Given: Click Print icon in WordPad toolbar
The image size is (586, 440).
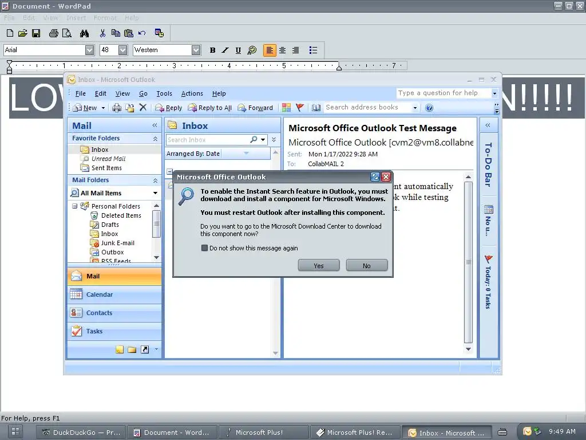Looking at the screenshot, I should pyautogui.click(x=53, y=33).
